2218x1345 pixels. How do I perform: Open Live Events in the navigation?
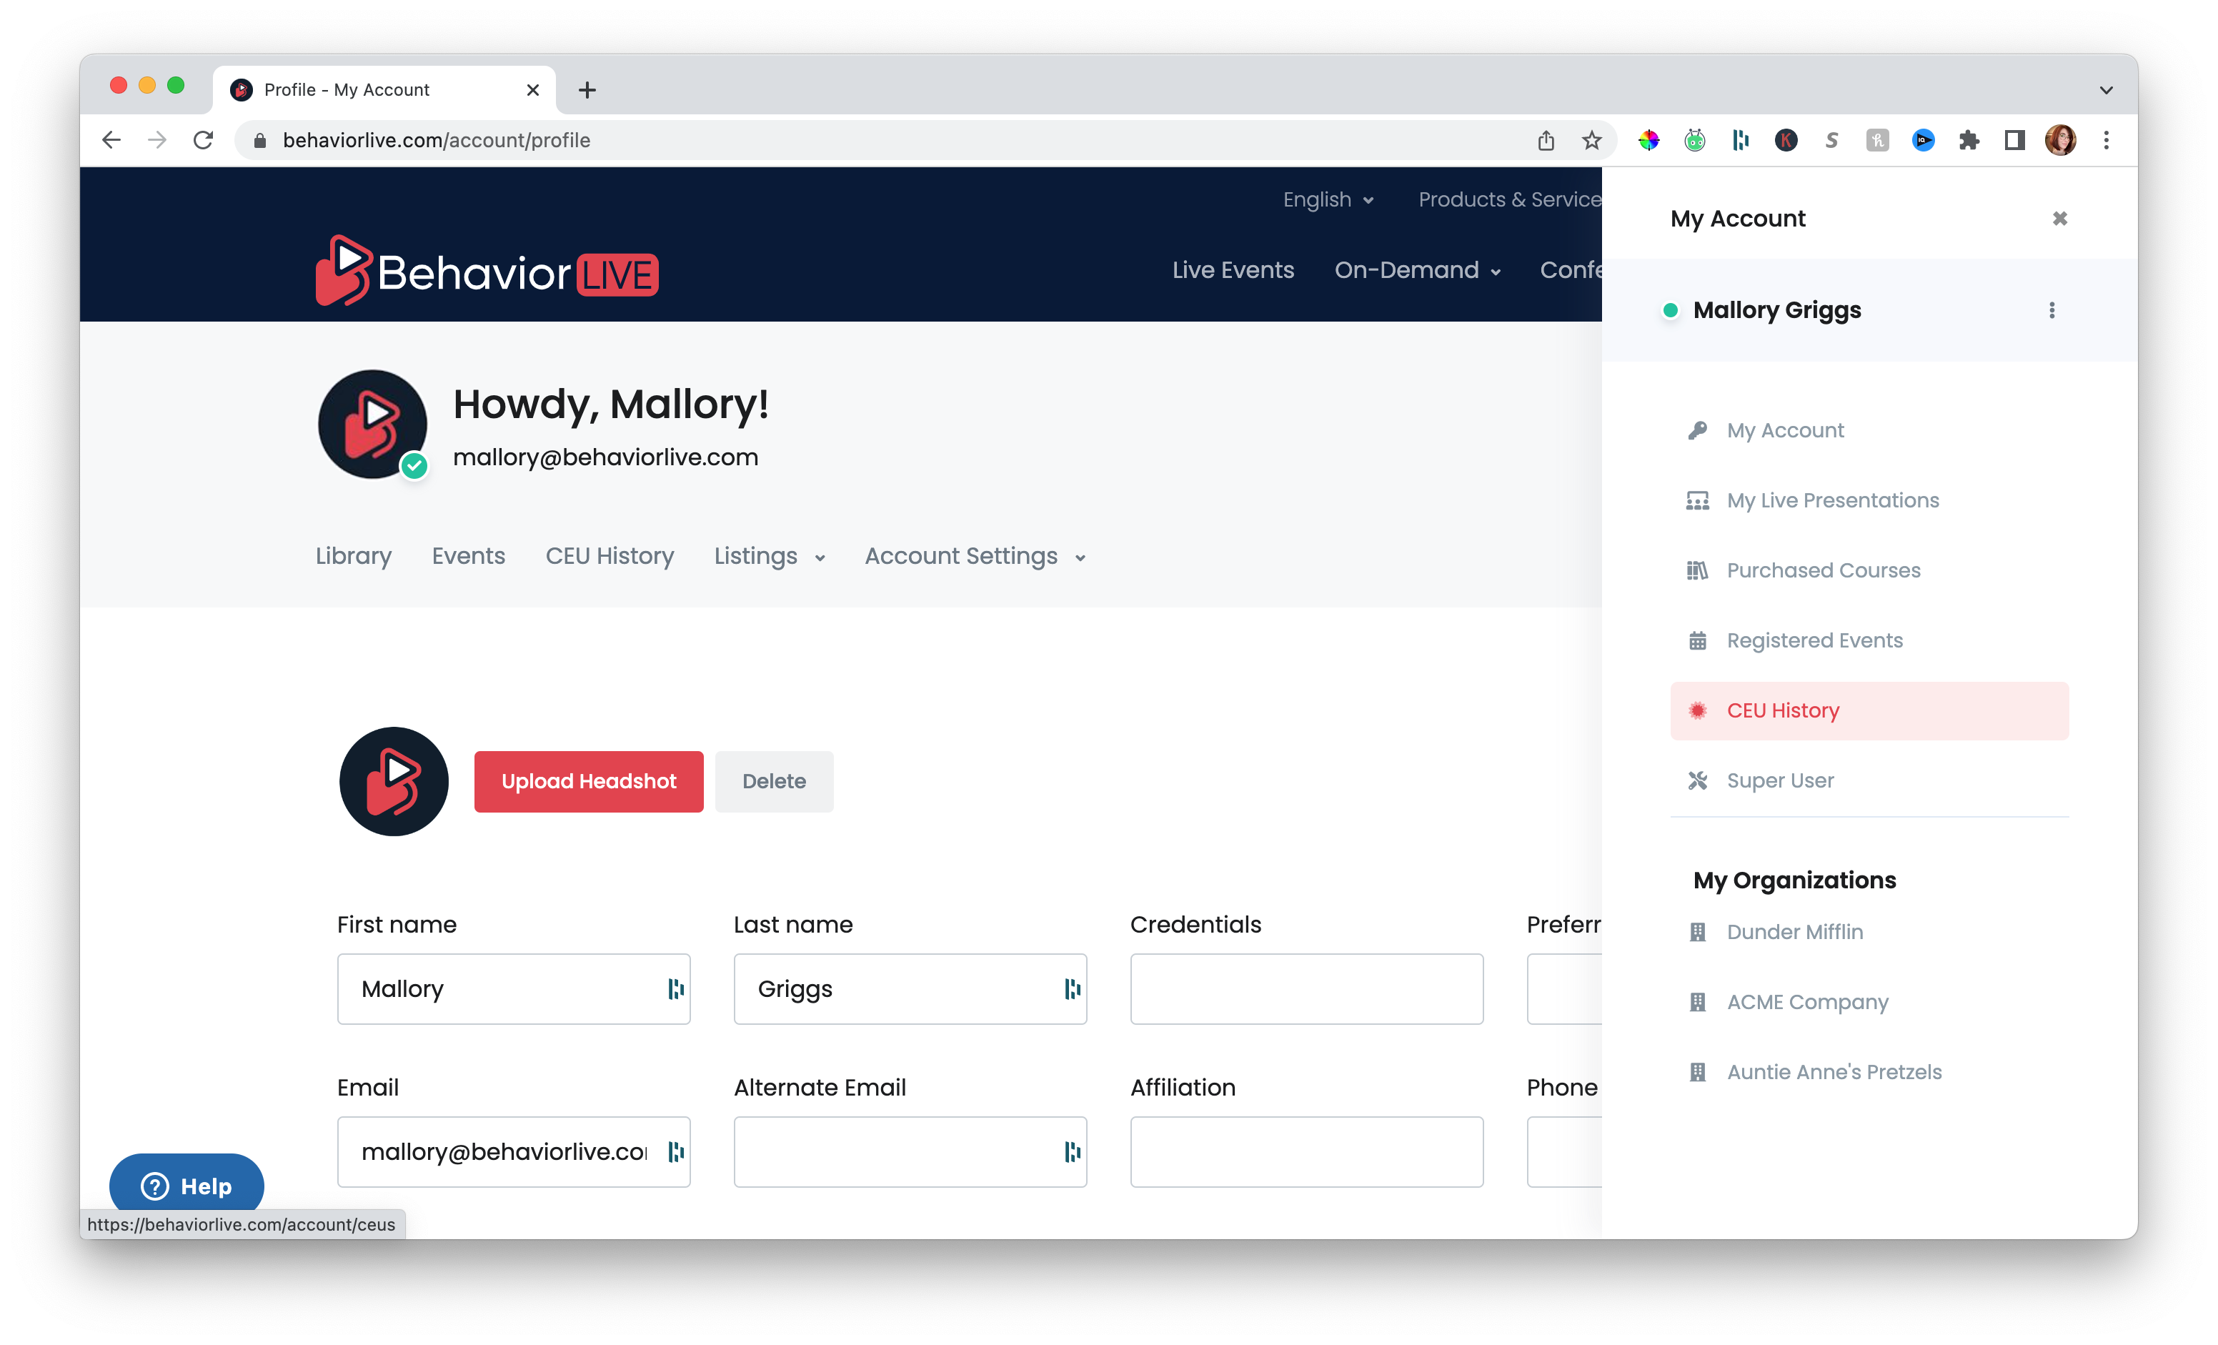coord(1233,270)
